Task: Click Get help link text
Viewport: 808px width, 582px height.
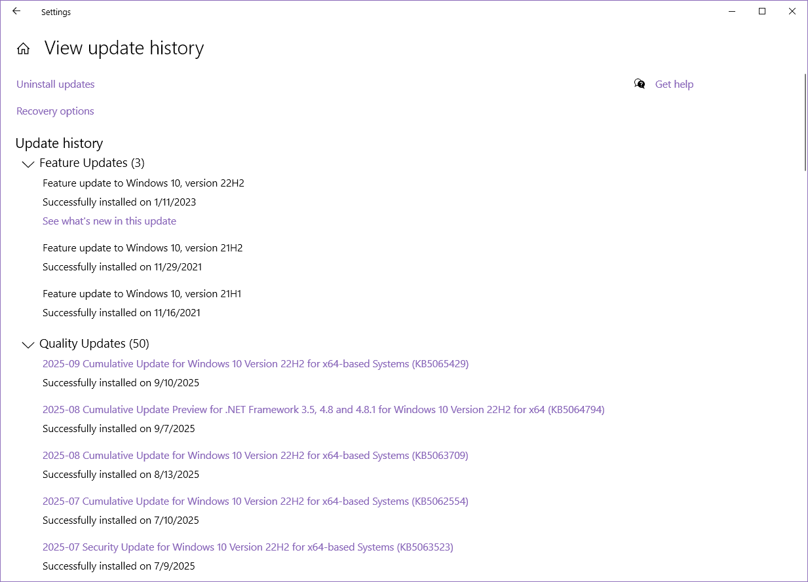Action: (674, 84)
